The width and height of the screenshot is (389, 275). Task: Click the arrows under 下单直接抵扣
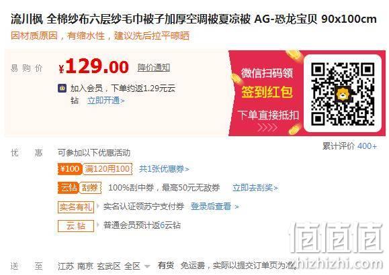tap(267, 127)
